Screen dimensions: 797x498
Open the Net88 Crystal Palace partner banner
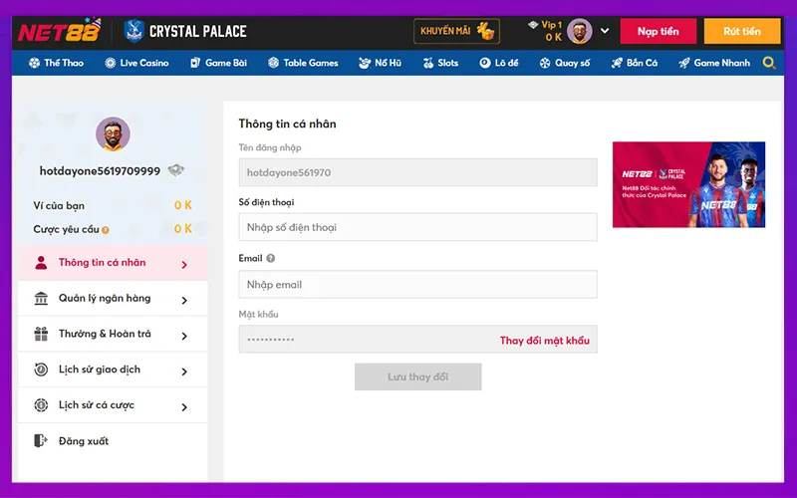tap(688, 184)
